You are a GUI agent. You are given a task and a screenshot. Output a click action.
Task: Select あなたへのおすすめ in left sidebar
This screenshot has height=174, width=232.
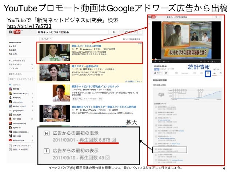(17, 60)
